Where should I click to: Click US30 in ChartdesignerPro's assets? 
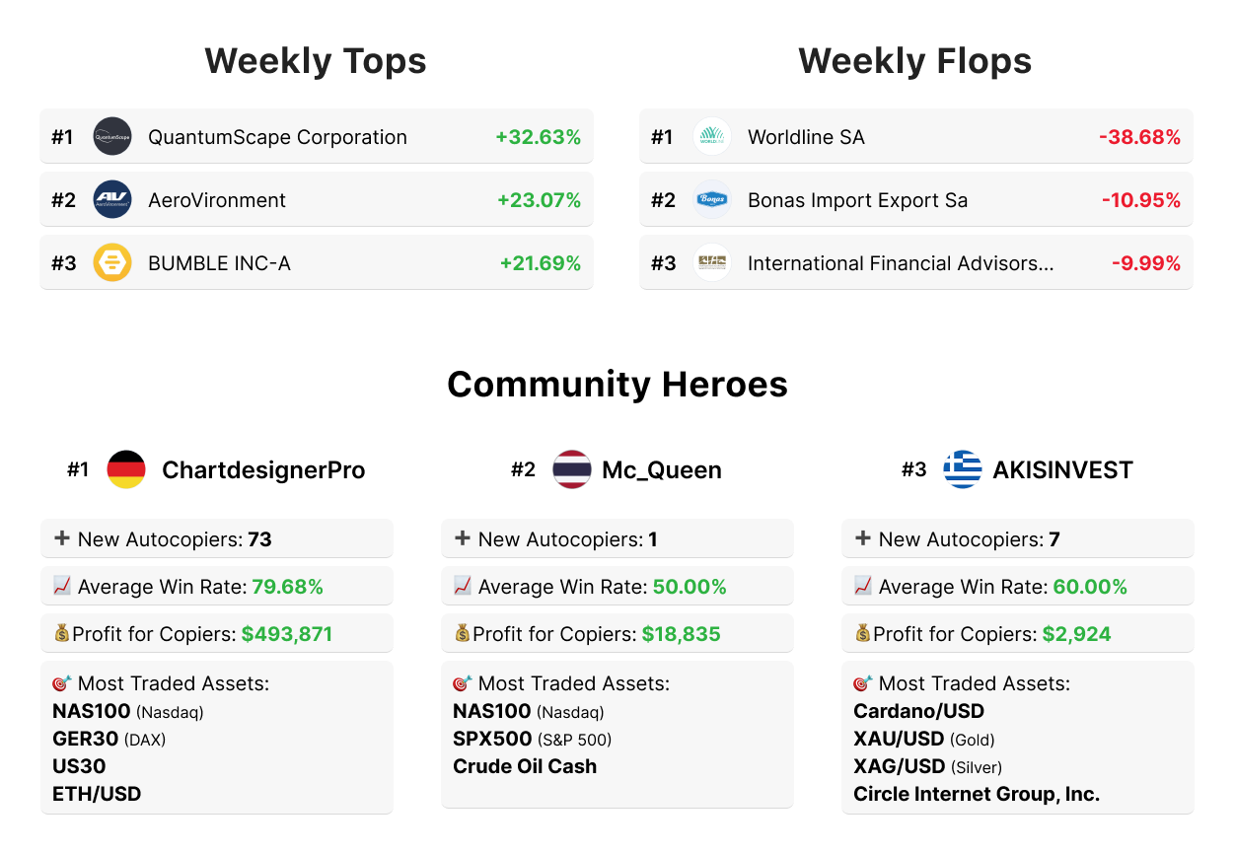click(79, 766)
